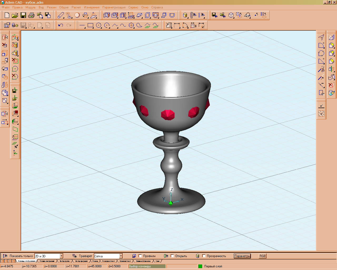Image resolution: width=337 pixels, height=270 pixels.
Task: Click the Параметры button
Action: coord(242,256)
